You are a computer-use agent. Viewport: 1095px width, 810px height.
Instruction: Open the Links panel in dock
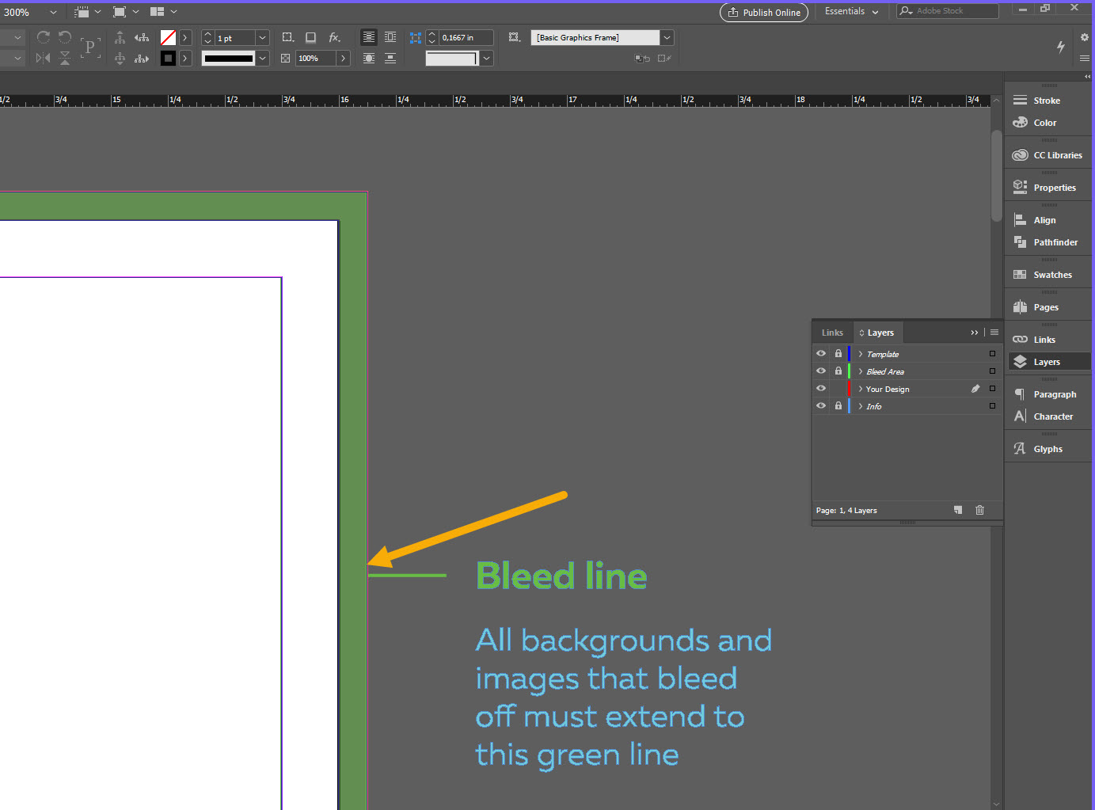click(1047, 340)
